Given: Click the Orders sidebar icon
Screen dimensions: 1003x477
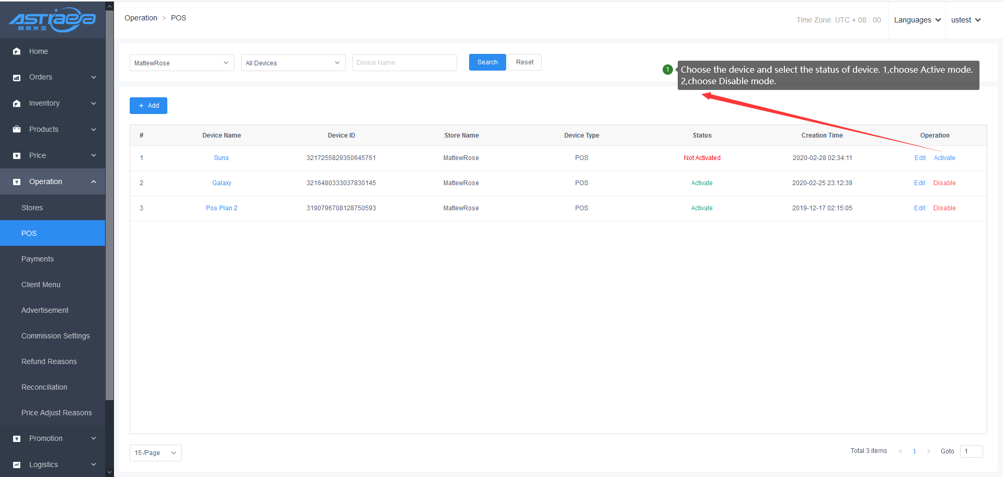Looking at the screenshot, I should click(x=17, y=77).
